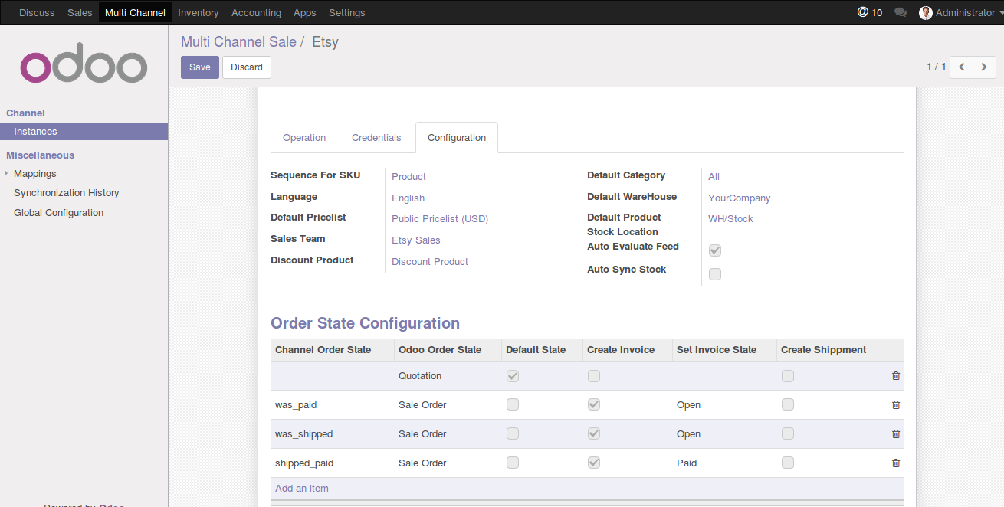Delete the was_paid order state row
1004x507 pixels.
tap(896, 405)
